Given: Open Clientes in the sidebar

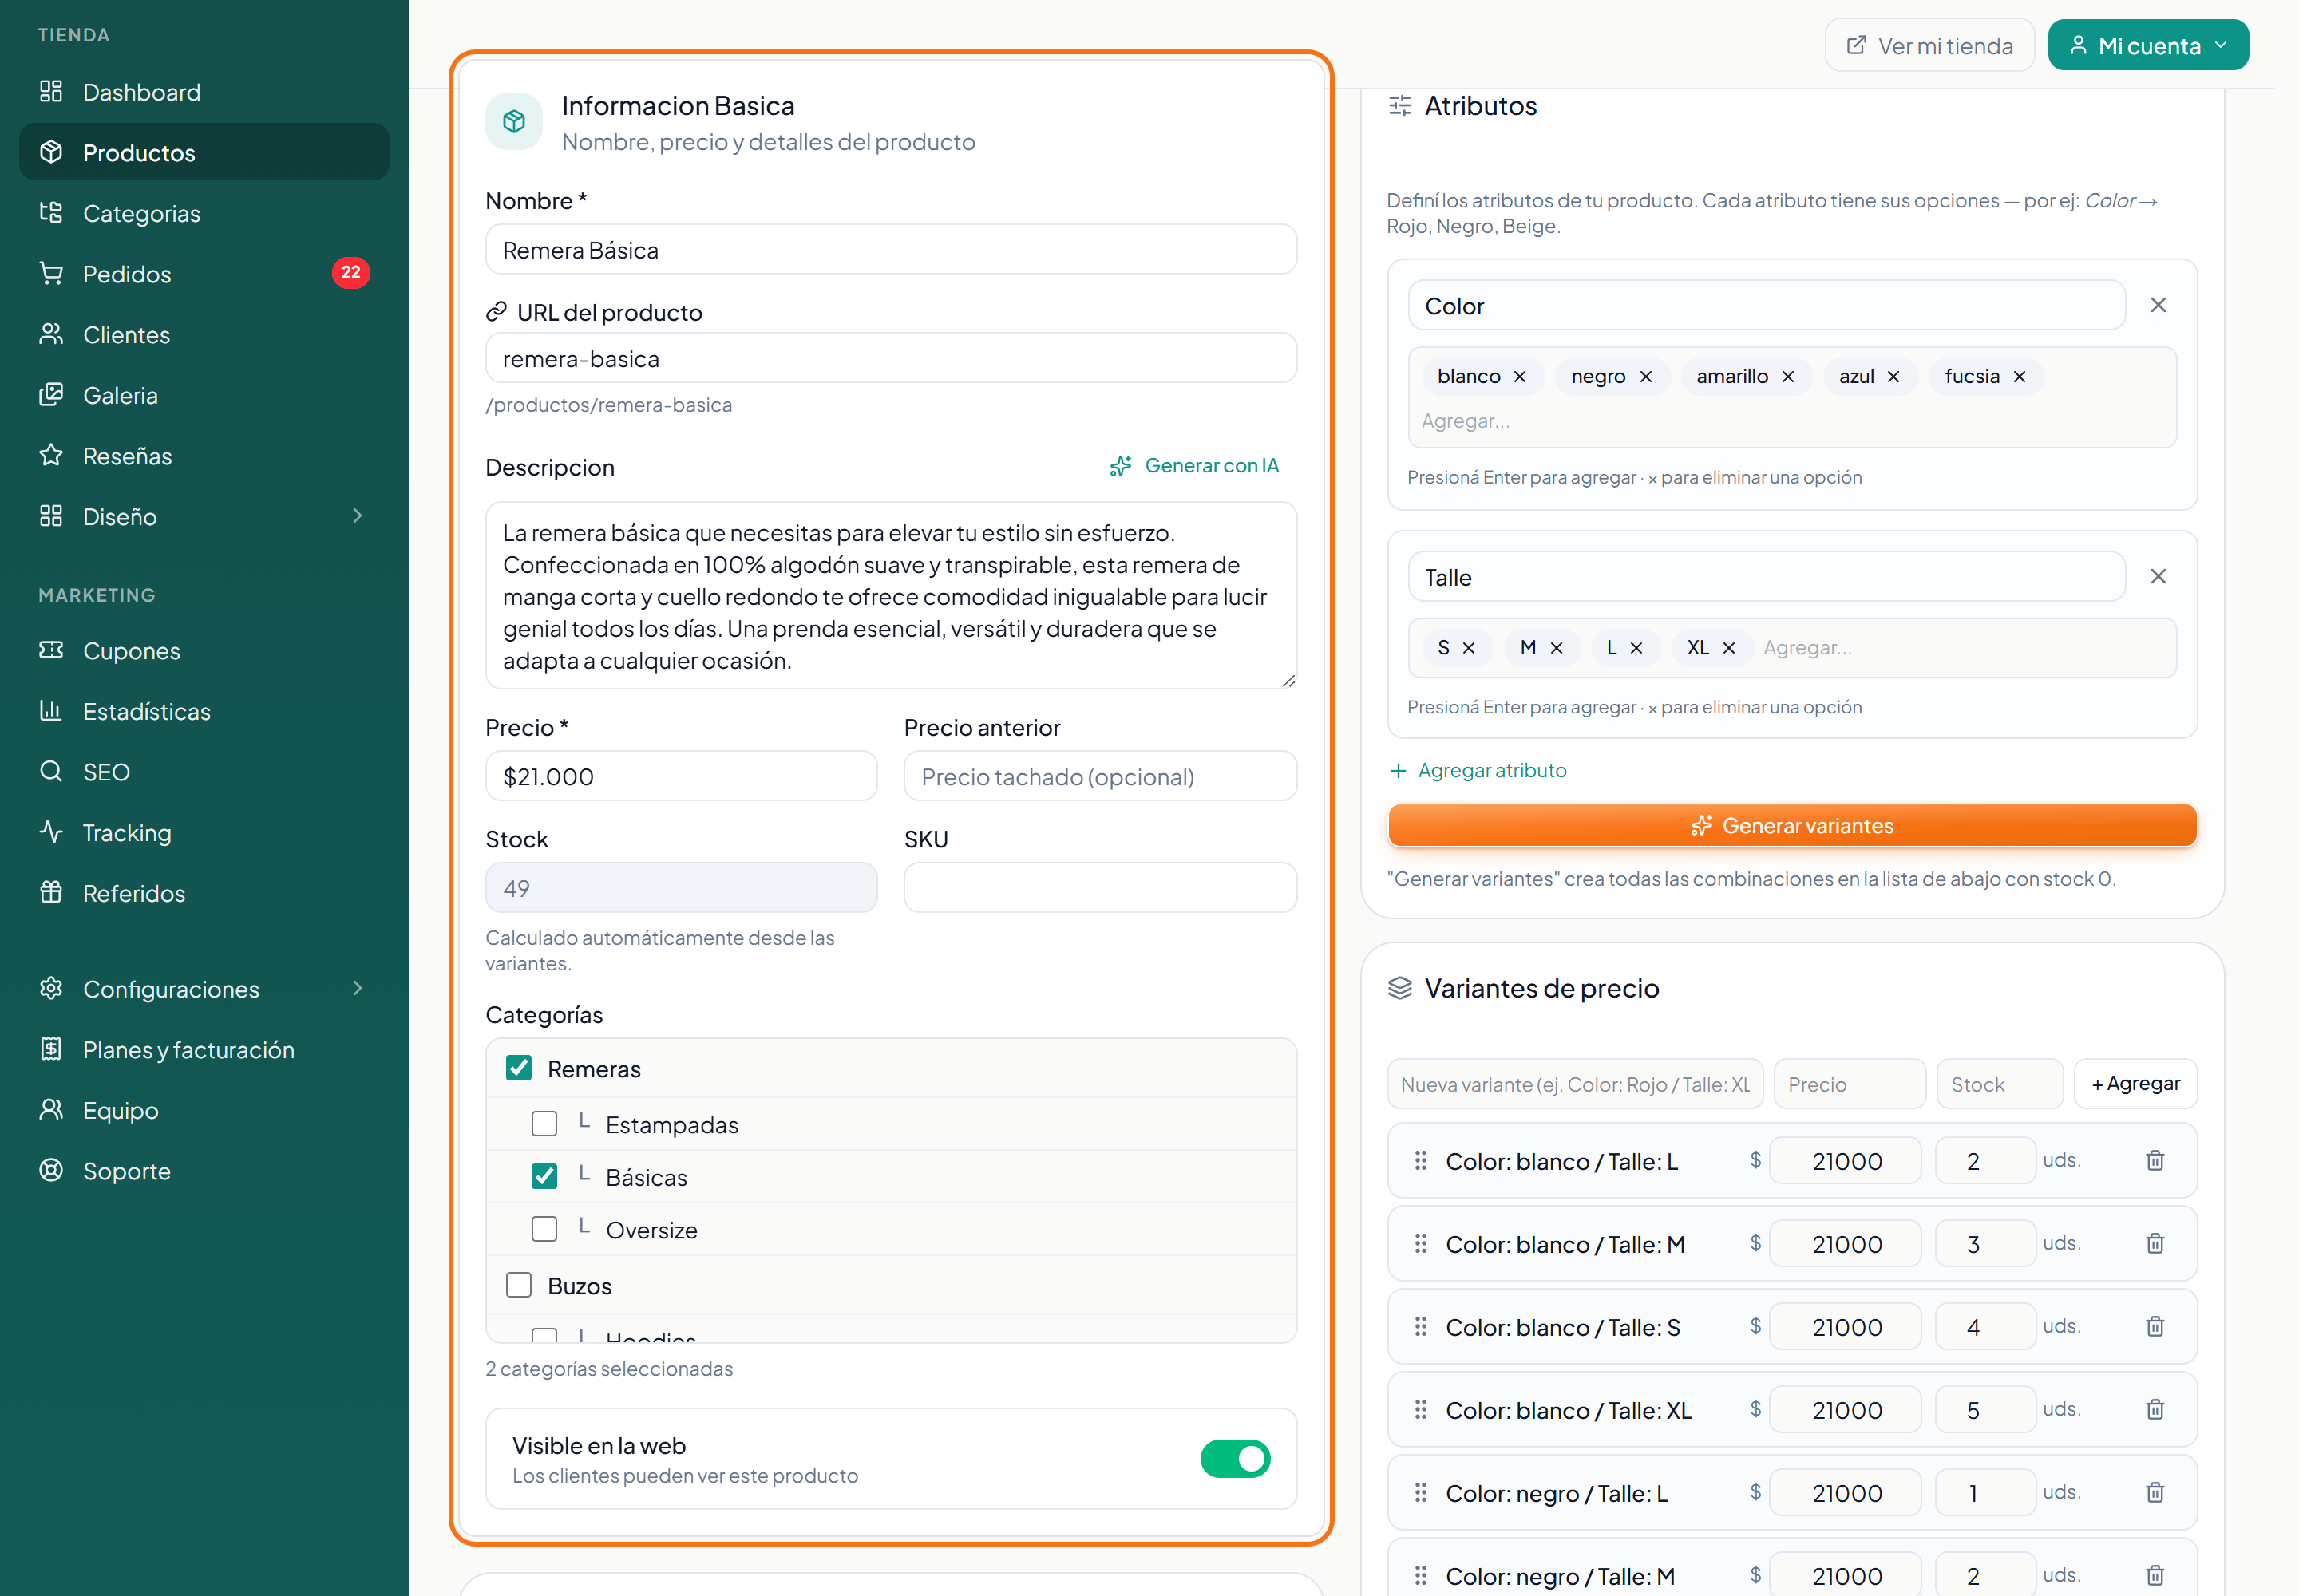Looking at the screenshot, I should click(x=204, y=334).
